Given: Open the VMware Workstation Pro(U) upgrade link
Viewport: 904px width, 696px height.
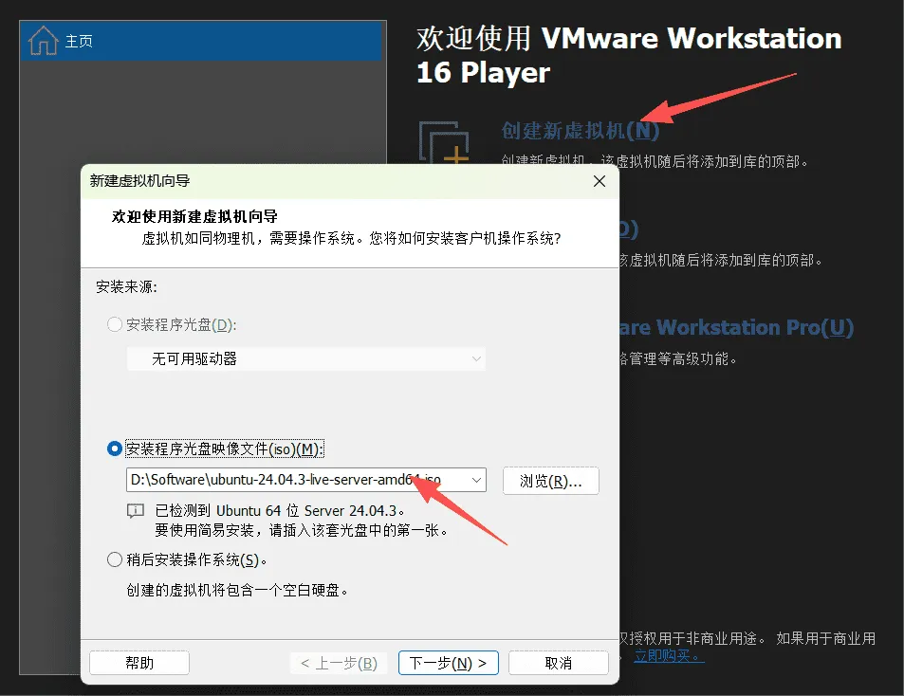Looking at the screenshot, I should pyautogui.click(x=736, y=327).
